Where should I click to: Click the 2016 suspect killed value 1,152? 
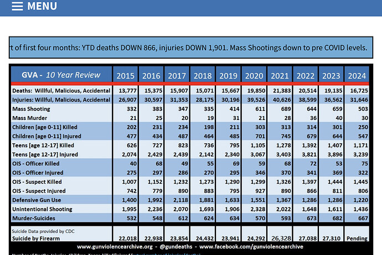tap(155, 182)
